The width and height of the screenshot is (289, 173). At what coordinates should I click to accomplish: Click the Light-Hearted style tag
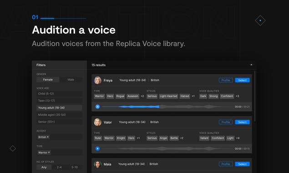[x=168, y=96]
